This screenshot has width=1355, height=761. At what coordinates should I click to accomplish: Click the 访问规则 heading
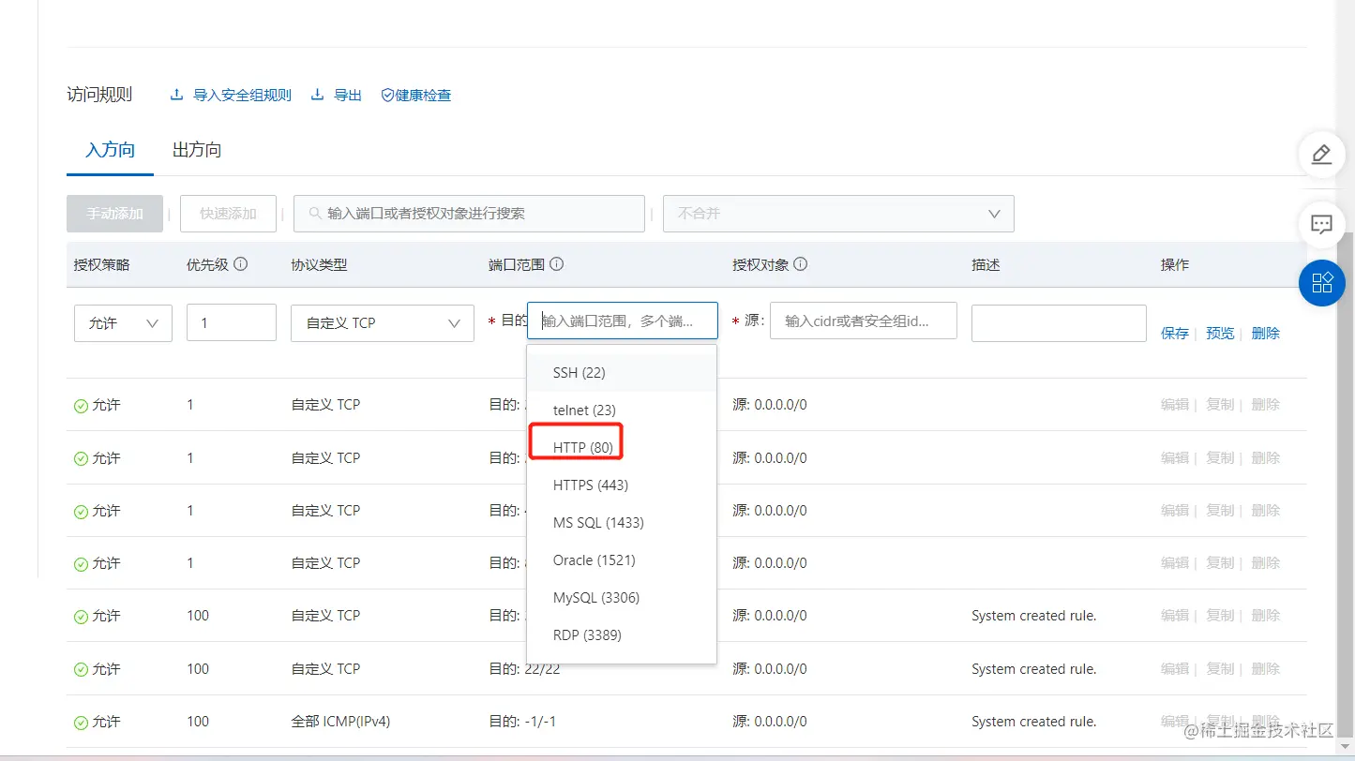point(99,95)
